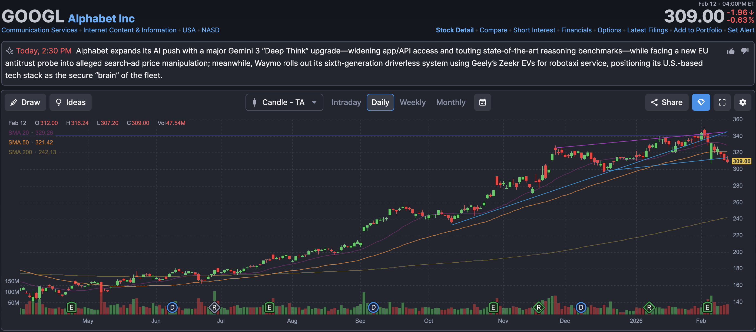This screenshot has height=332, width=756.
Task: Enter fullscreen chart mode
Action: click(722, 102)
